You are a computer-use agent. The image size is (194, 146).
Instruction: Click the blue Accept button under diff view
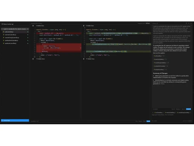tap(148, 121)
